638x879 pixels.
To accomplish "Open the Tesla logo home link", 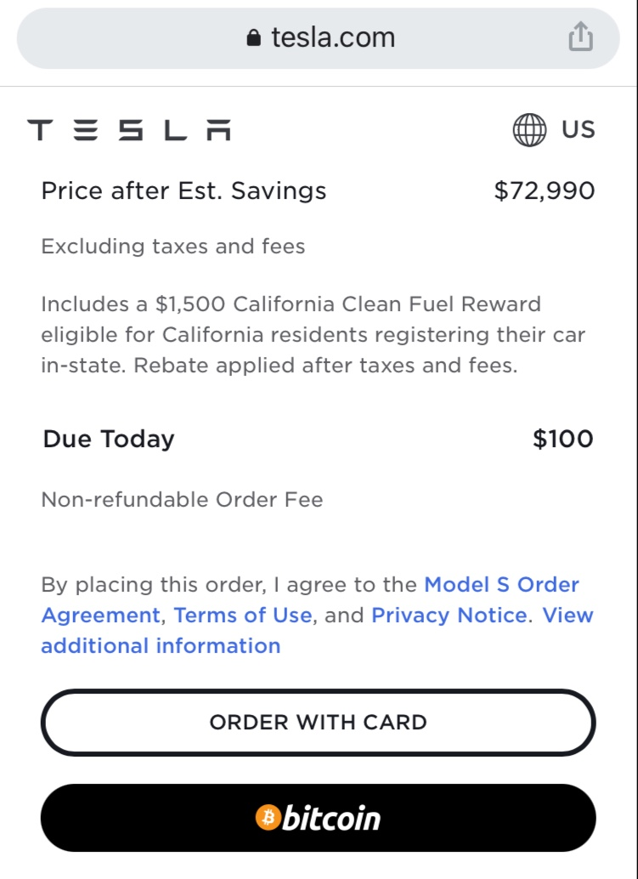I will [x=129, y=129].
